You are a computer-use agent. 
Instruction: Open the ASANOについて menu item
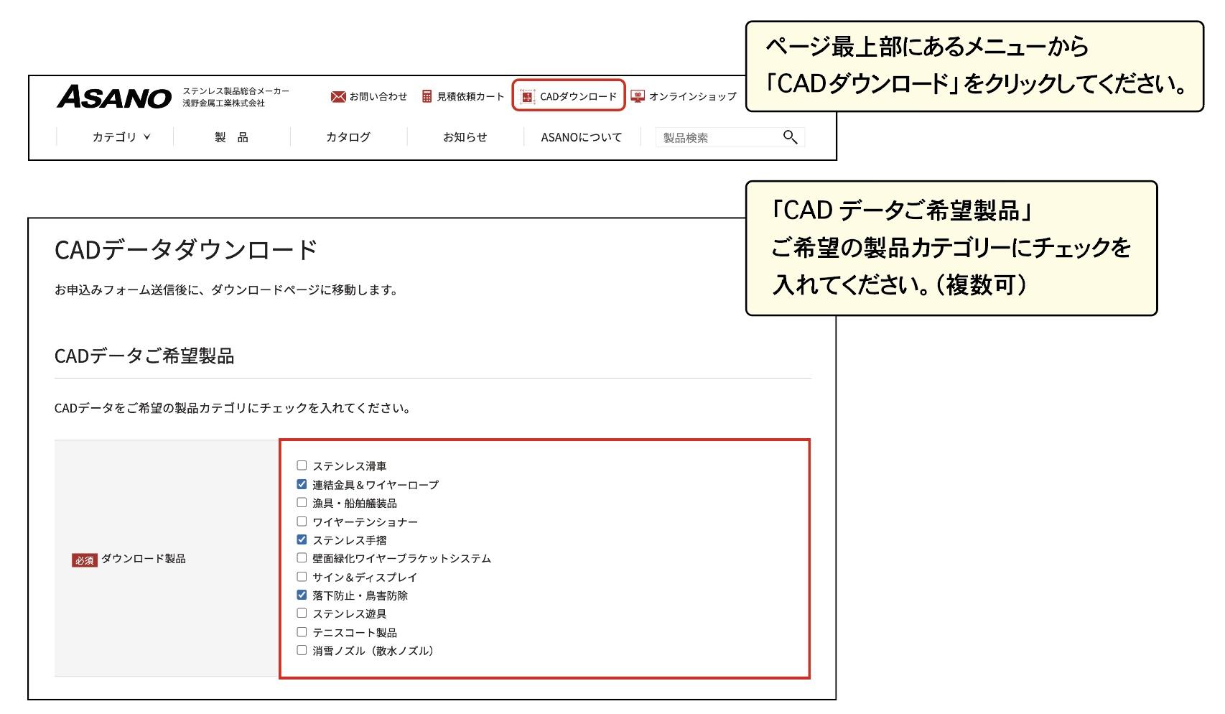[582, 137]
